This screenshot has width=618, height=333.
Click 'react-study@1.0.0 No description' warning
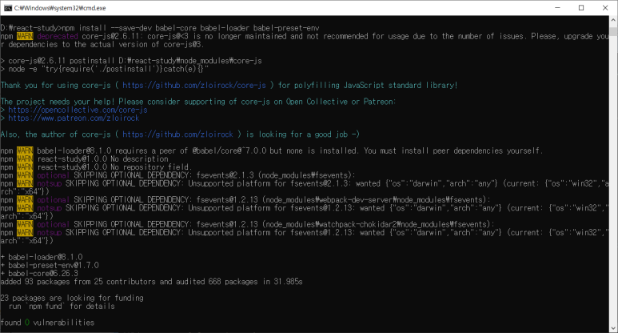(84, 159)
